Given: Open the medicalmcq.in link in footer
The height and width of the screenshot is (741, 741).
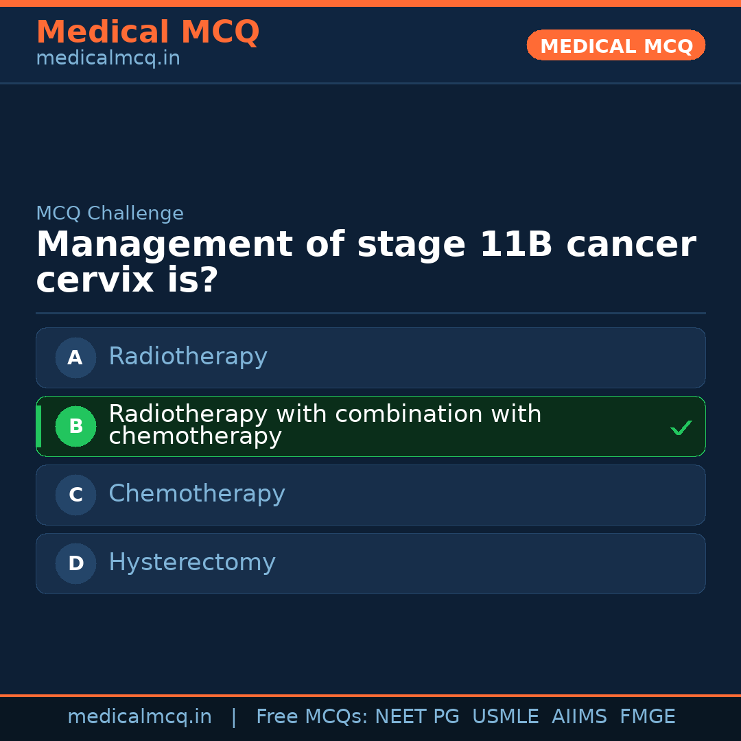Looking at the screenshot, I should [x=139, y=717].
